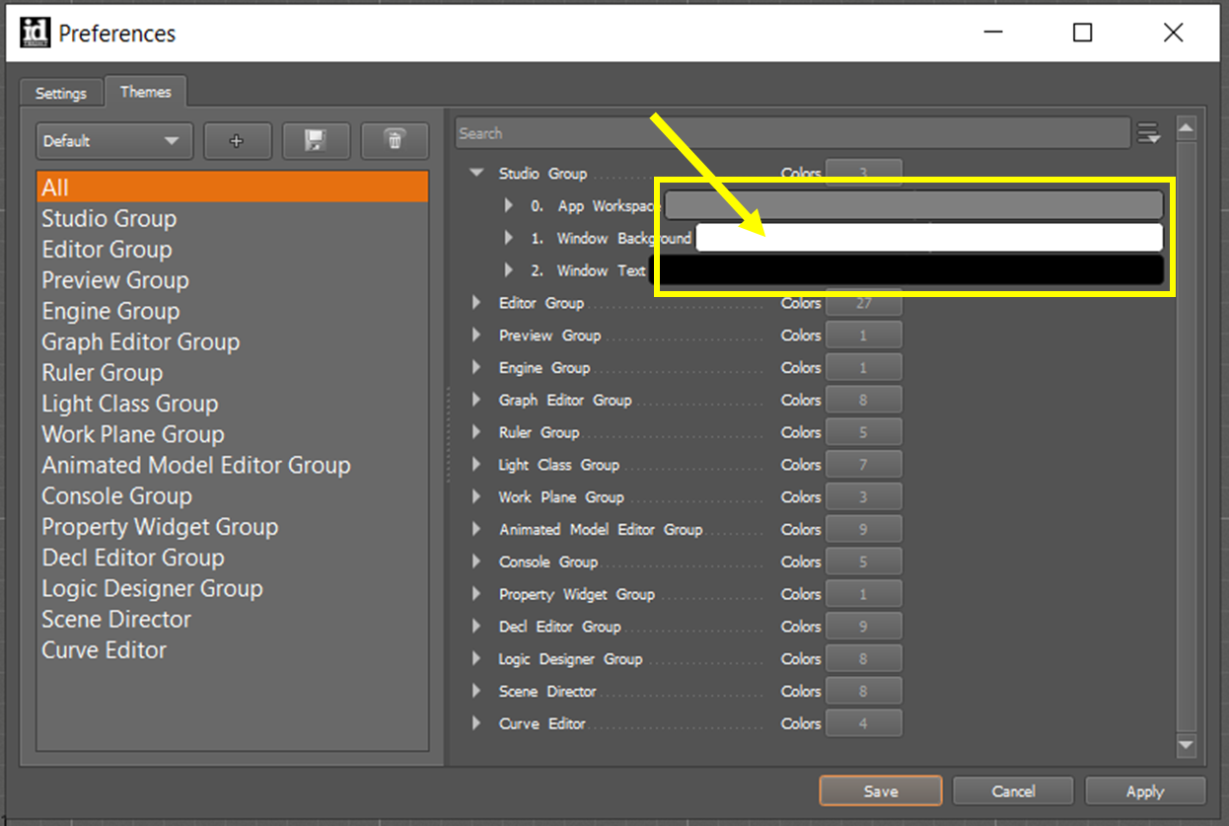The width and height of the screenshot is (1229, 826).
Task: Click the Cancel button
Action: (x=1013, y=791)
